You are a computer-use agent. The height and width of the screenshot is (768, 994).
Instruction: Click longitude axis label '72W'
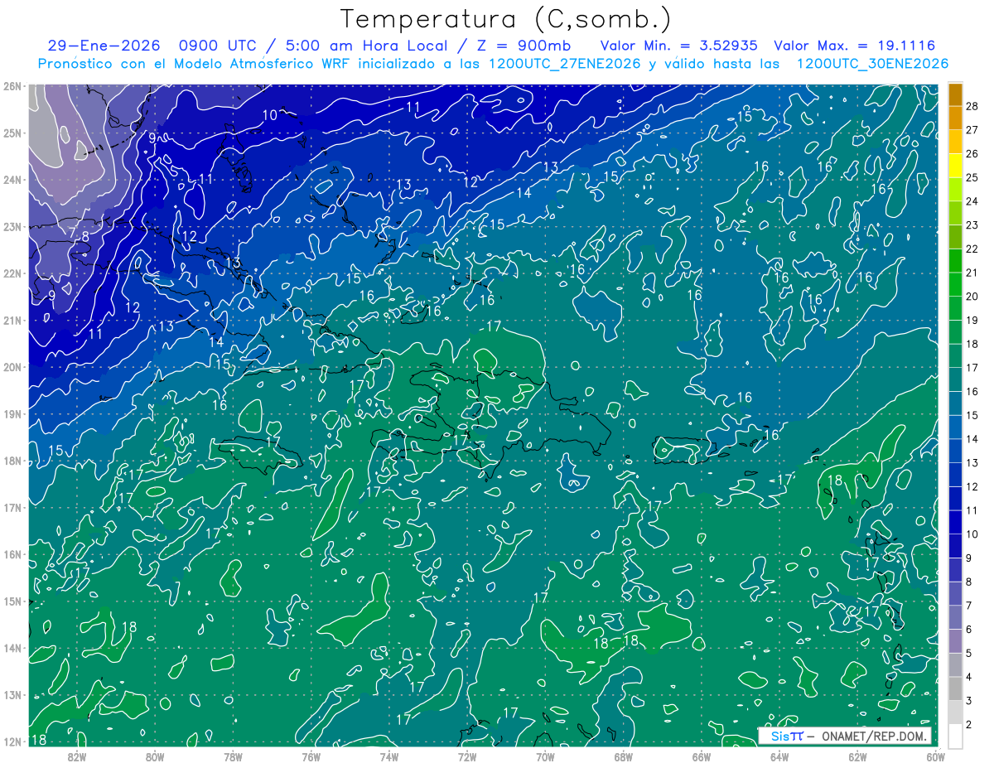click(x=467, y=756)
